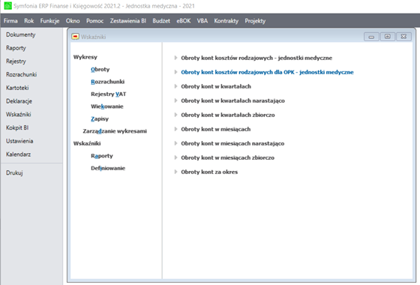
Task: Expand arrow for Obroty kont kosztów rodzajowych dla OPK
Action: click(x=175, y=72)
